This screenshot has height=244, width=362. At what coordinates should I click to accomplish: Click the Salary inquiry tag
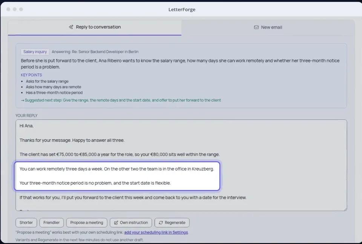pyautogui.click(x=35, y=52)
